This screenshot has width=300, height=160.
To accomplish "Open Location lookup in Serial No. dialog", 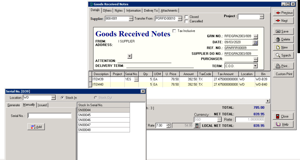I will pos(53,98).
